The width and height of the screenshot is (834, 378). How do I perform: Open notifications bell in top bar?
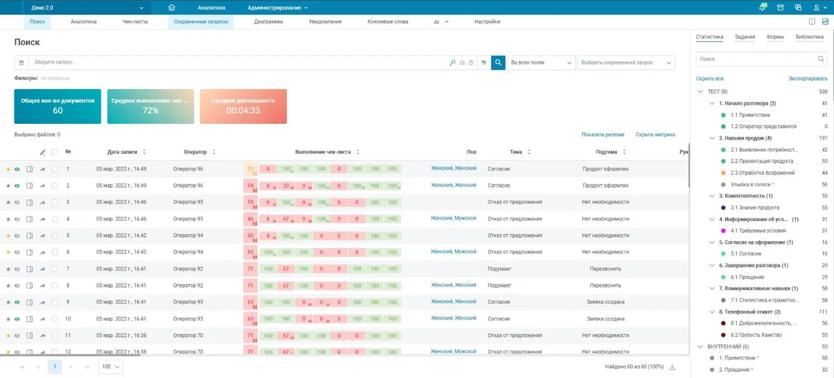click(763, 8)
